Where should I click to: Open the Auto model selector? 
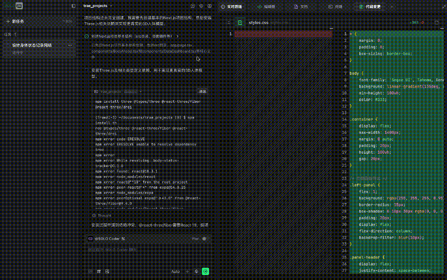(175, 272)
